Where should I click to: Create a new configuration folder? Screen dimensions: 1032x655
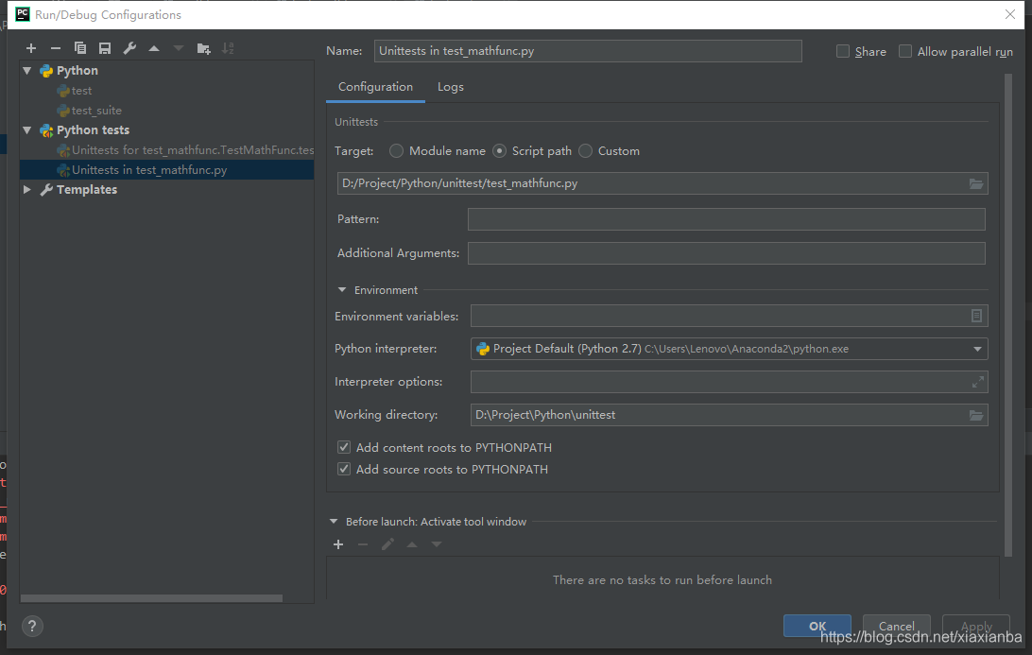tap(203, 48)
